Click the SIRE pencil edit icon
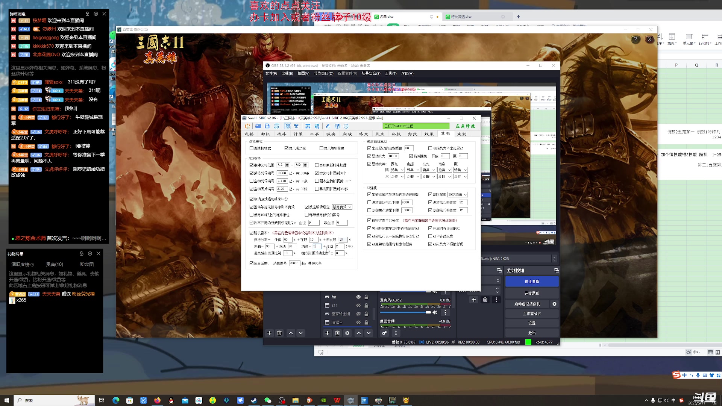 pyautogui.click(x=328, y=126)
